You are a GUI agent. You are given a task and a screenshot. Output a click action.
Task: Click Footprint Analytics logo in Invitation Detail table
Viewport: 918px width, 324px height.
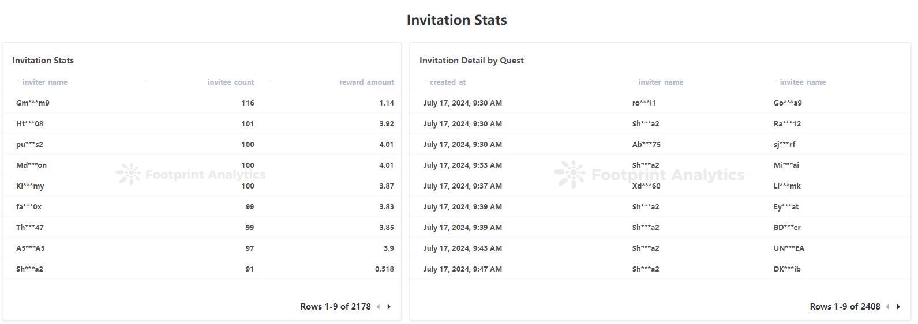649,175
